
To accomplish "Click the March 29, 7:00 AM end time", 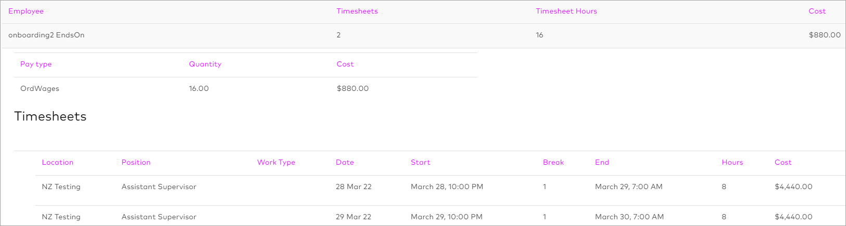I will click(628, 187).
